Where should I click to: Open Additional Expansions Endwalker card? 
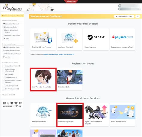70,115
